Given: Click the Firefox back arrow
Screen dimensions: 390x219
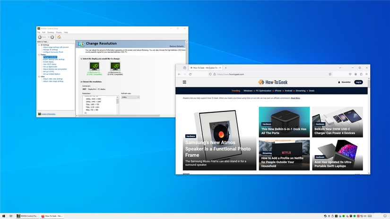Looking at the screenshot, I should click(179, 74).
